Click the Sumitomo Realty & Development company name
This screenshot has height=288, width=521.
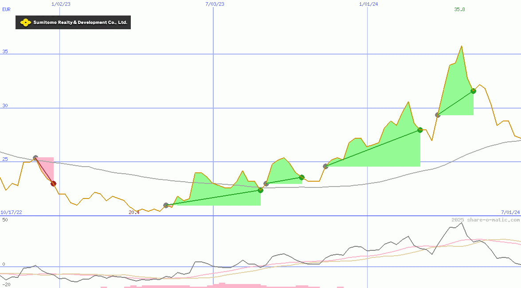click(80, 23)
